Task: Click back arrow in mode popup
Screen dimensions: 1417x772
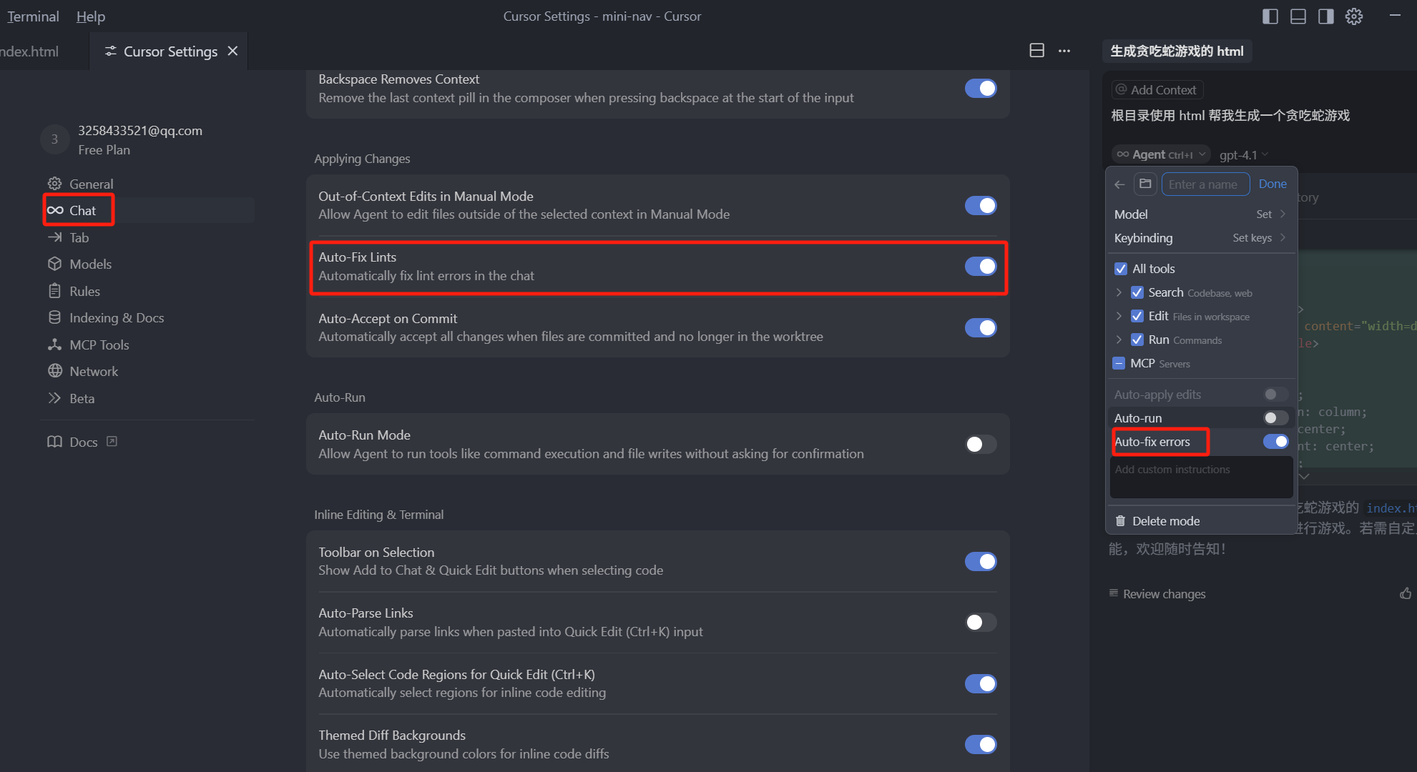Action: pos(1119,184)
